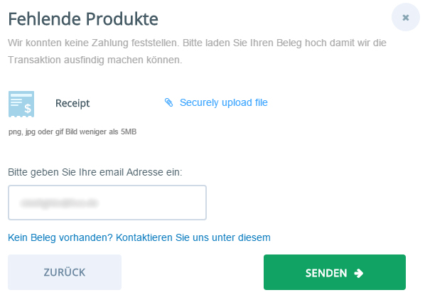The height and width of the screenshot is (295, 425).
Task: Click the blurred email text in field
Action: point(59,203)
